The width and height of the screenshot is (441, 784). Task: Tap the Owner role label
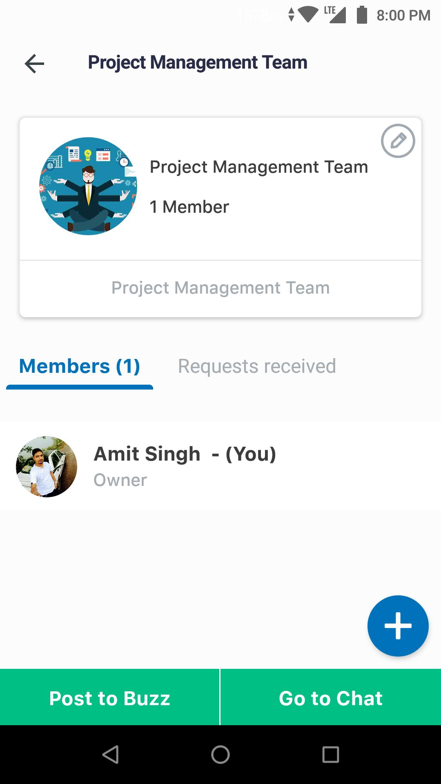tap(120, 480)
